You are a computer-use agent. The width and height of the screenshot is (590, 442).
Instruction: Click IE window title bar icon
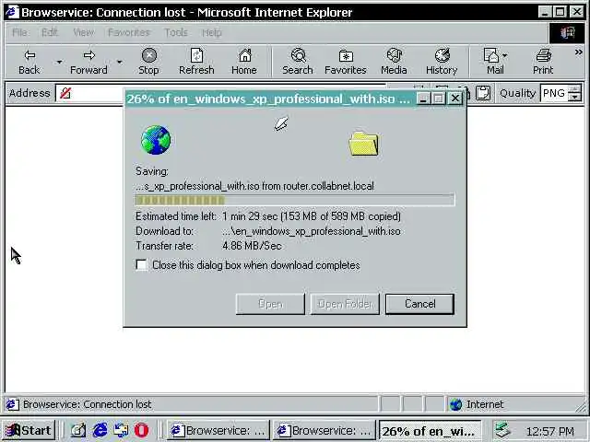point(12,12)
